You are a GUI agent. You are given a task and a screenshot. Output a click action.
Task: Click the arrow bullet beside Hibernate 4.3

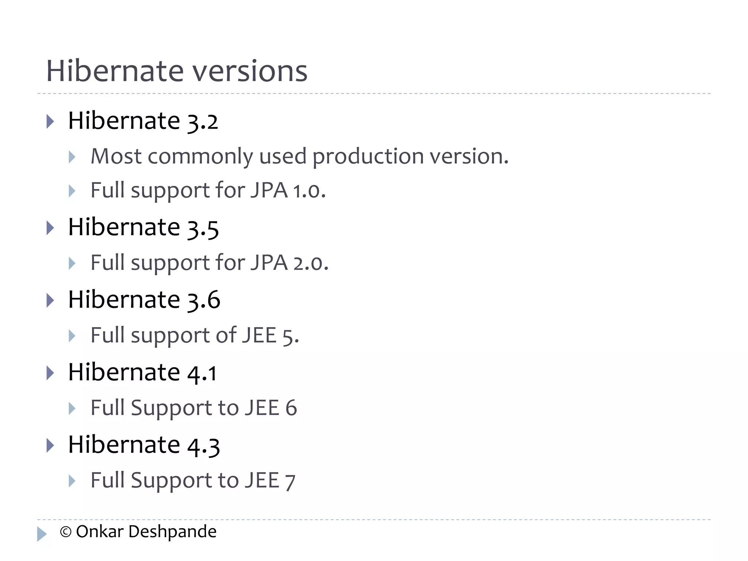click(x=50, y=445)
